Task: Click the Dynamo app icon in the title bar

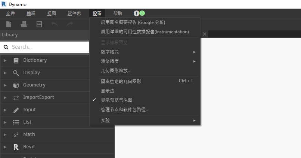Action: [4, 4]
